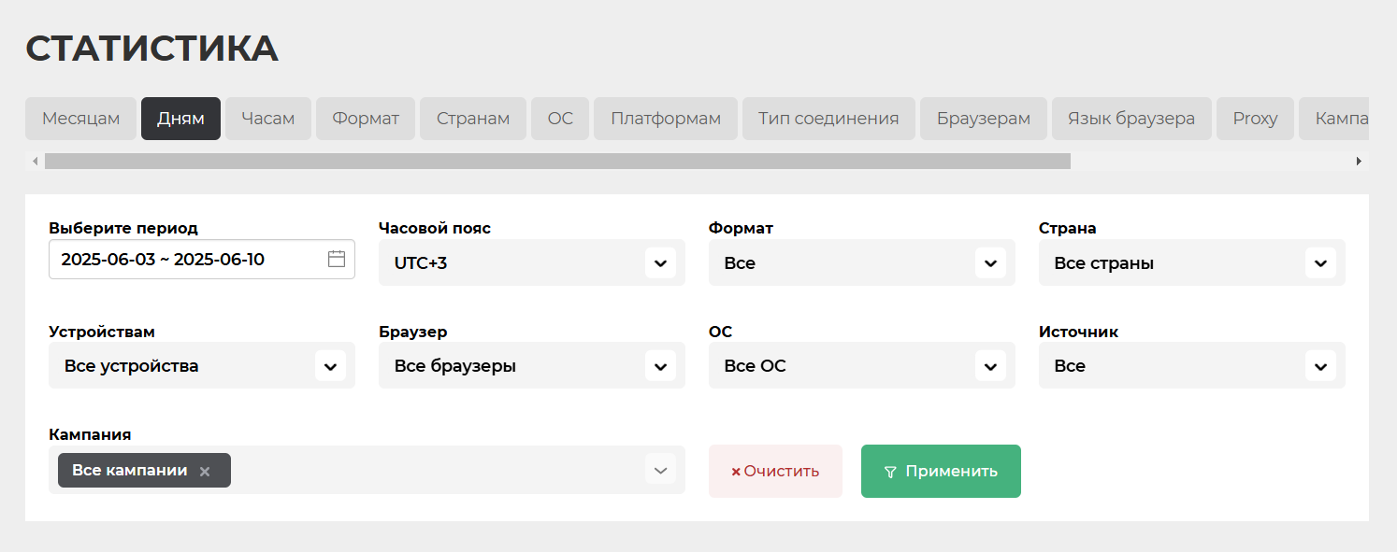Click the horizontal tabs scrollbar thumb

coord(557,162)
